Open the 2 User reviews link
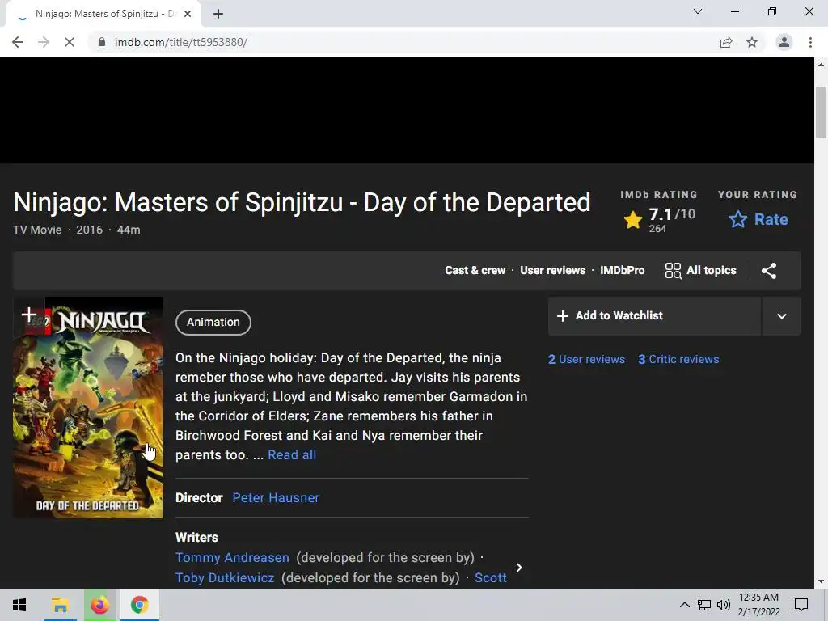 tap(586, 359)
